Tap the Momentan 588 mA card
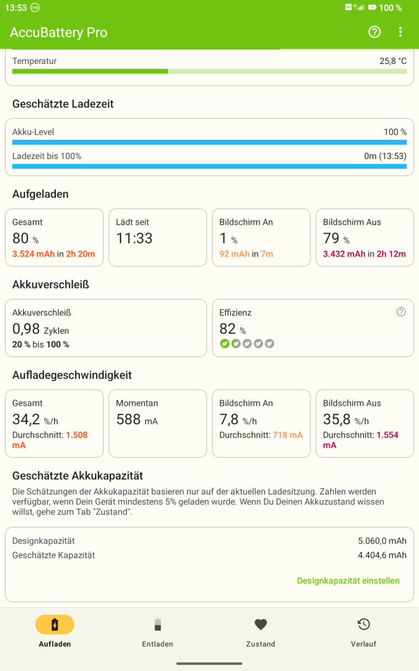 pyautogui.click(x=158, y=424)
